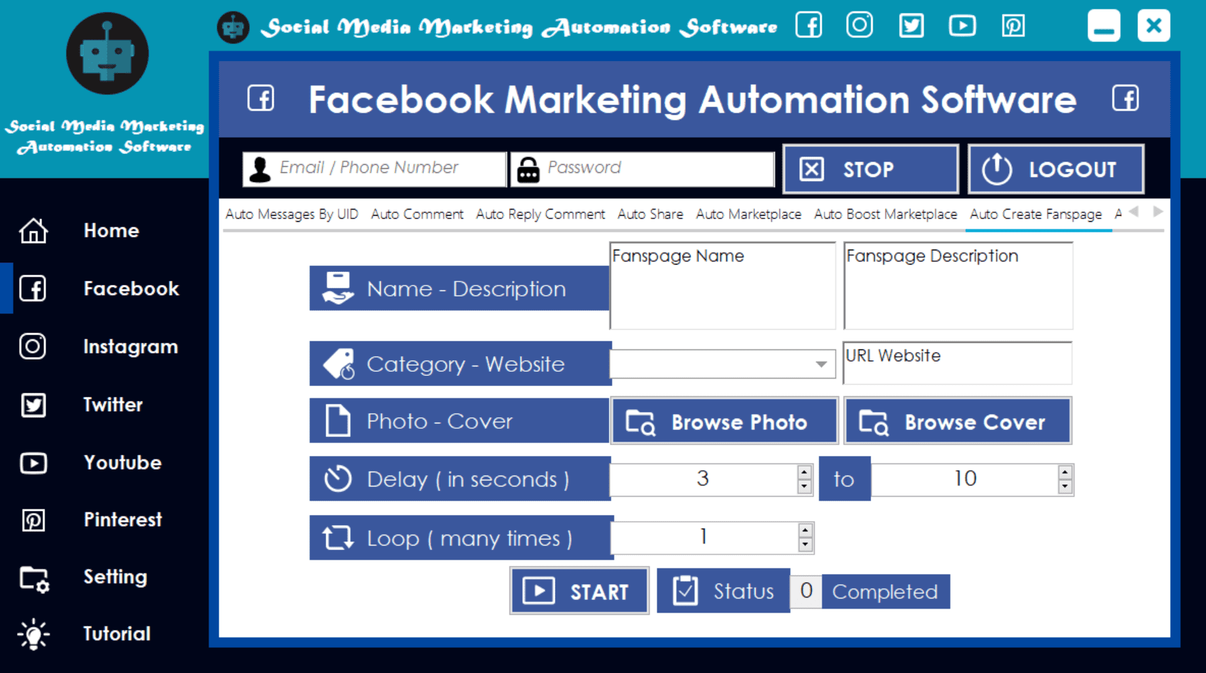Click the Completed status label

click(885, 592)
